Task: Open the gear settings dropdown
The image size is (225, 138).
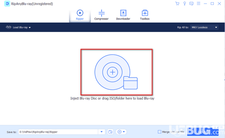Action: click(121, 132)
